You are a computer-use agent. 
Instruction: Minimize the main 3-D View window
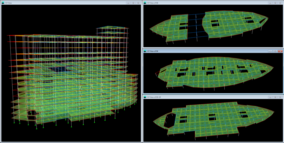coord(128,3)
